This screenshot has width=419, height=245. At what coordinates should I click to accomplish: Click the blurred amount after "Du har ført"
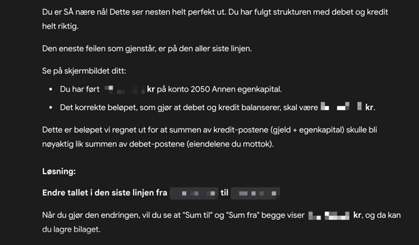click(x=124, y=89)
